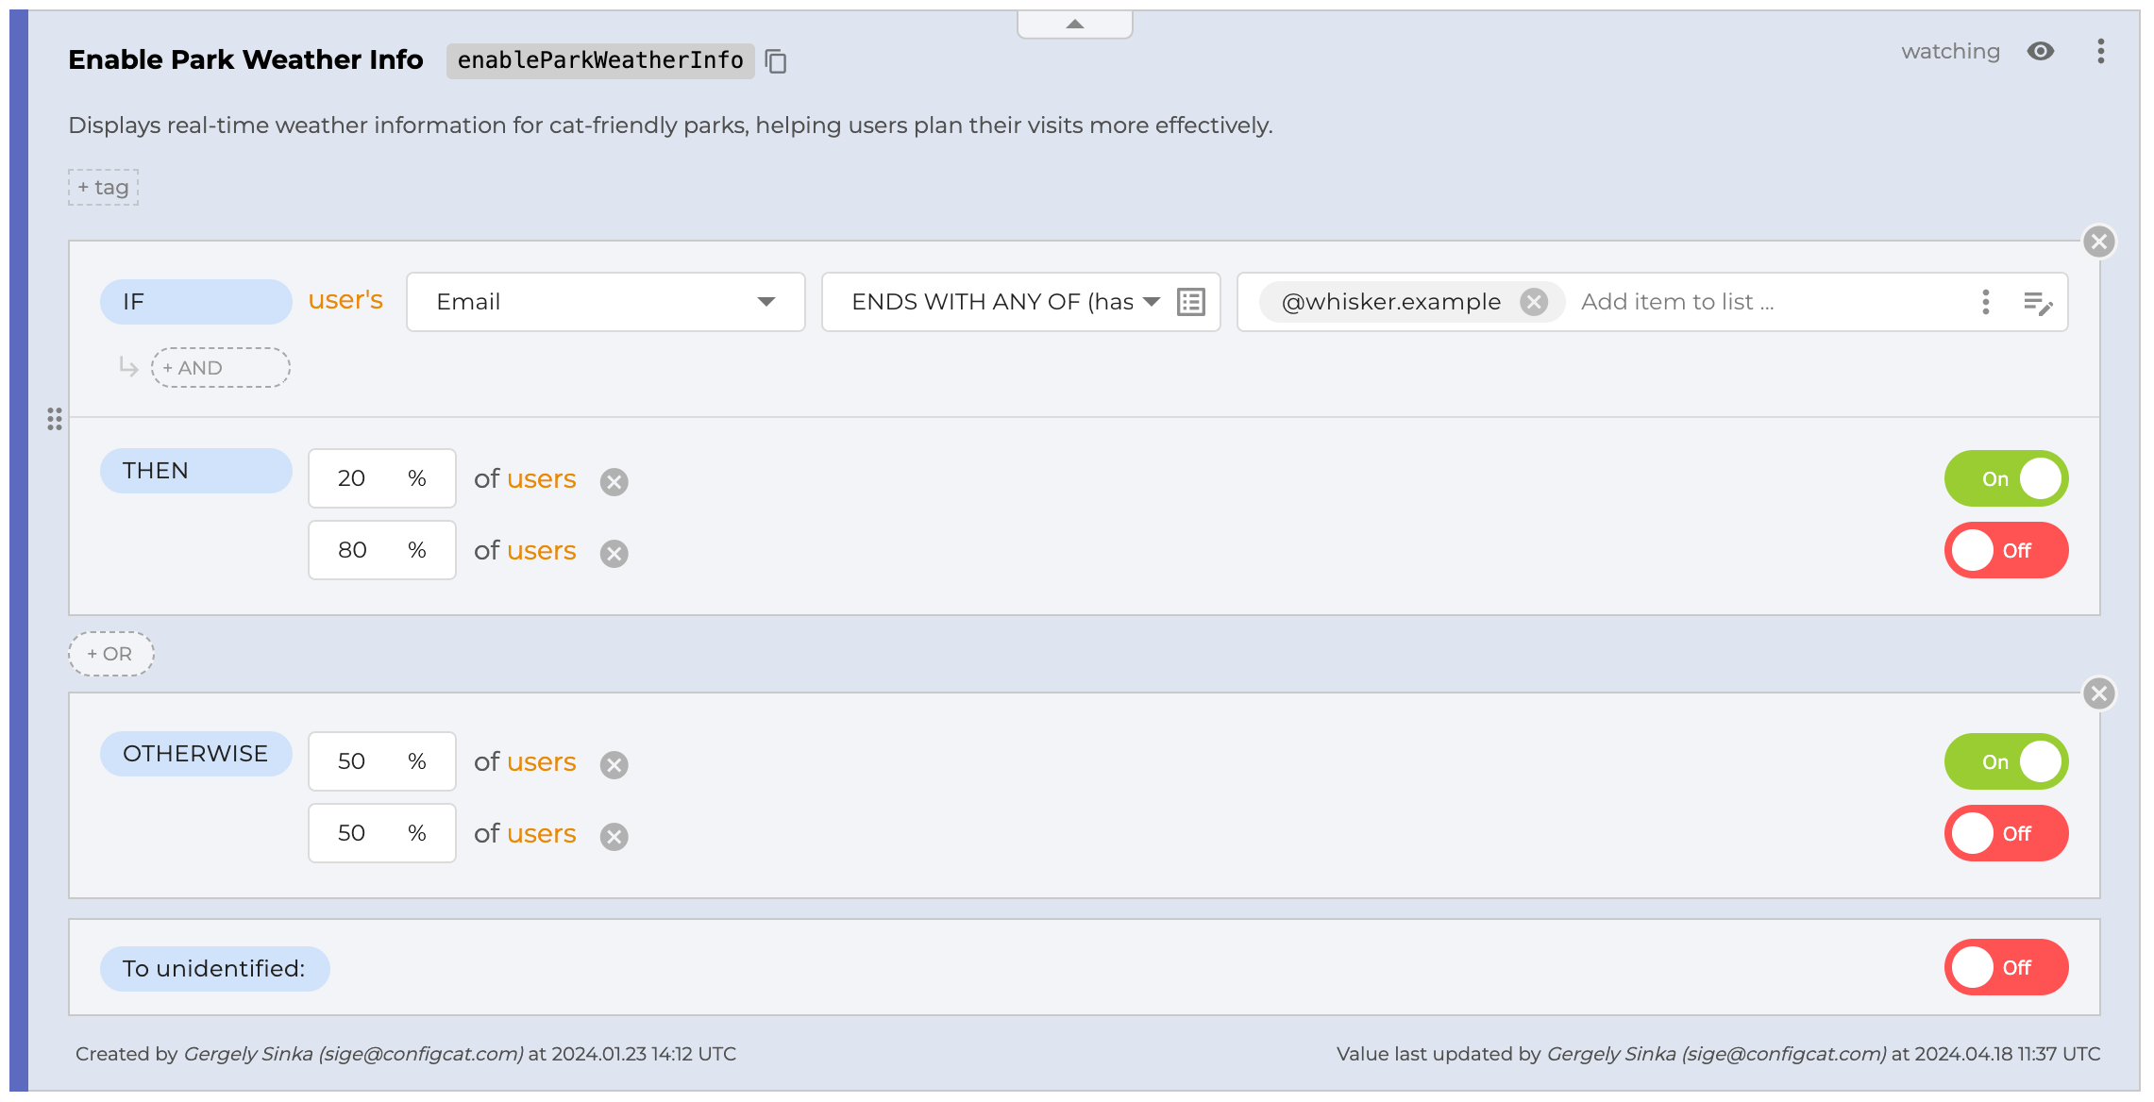The image size is (2154, 1102).
Task: Click the + tag button
Action: pyautogui.click(x=103, y=188)
